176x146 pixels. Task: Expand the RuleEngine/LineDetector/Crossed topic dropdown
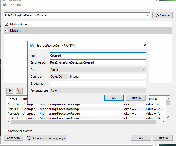148,15
